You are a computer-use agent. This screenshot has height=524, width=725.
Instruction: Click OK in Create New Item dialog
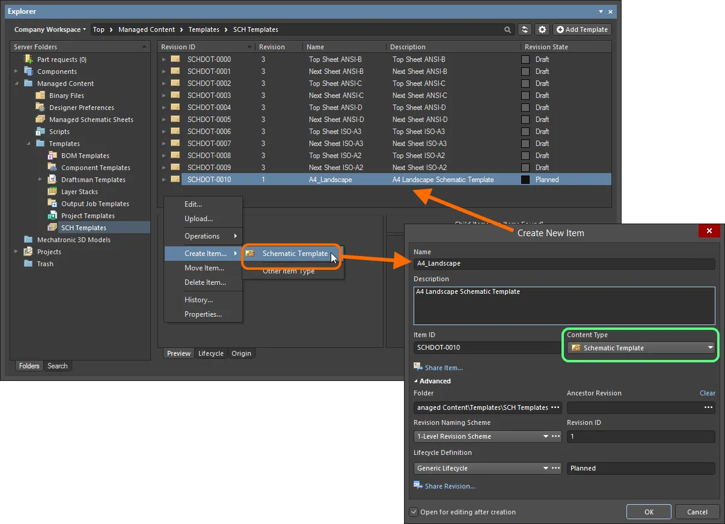(x=649, y=512)
